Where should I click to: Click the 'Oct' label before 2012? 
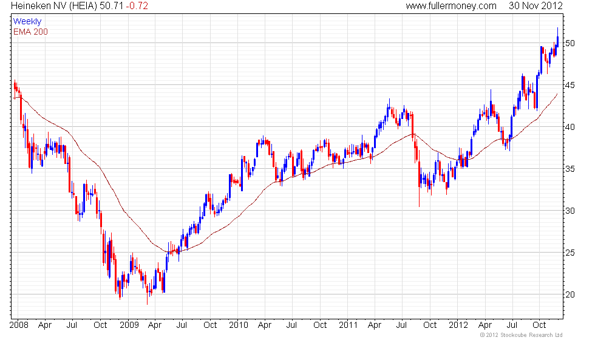[x=430, y=325]
